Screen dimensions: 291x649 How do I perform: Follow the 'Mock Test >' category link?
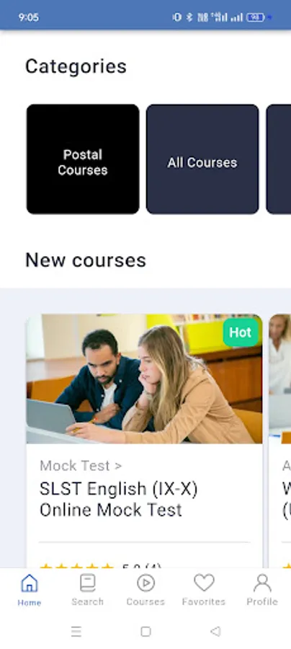click(x=81, y=466)
